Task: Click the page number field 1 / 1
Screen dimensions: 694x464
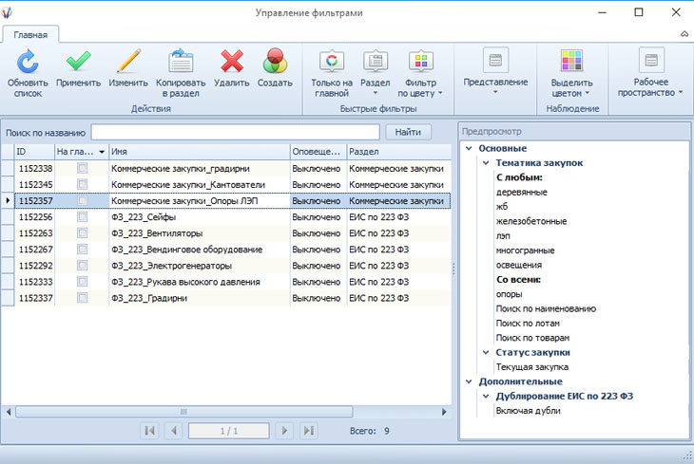Action: [x=229, y=431]
